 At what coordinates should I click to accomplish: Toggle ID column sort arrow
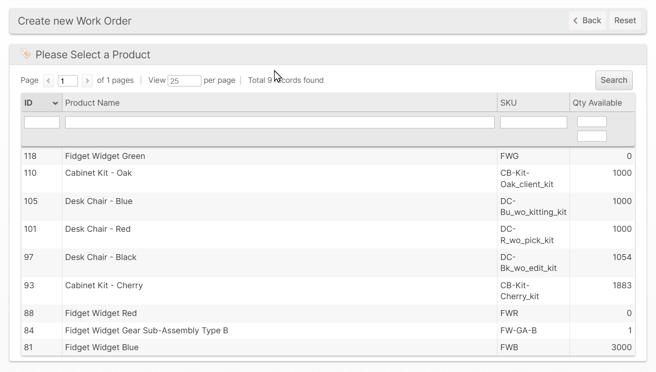click(55, 103)
